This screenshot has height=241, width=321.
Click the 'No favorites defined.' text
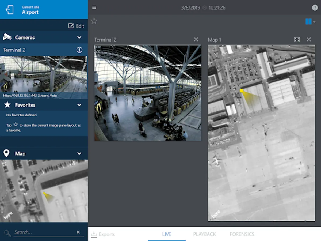[x=22, y=115]
